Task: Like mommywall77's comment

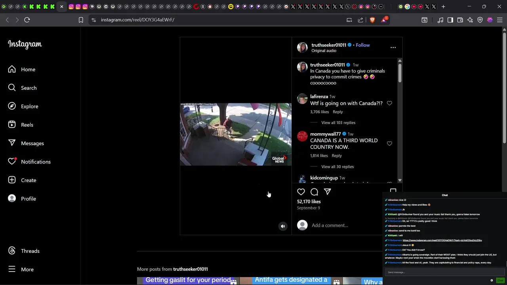Action: (389, 144)
